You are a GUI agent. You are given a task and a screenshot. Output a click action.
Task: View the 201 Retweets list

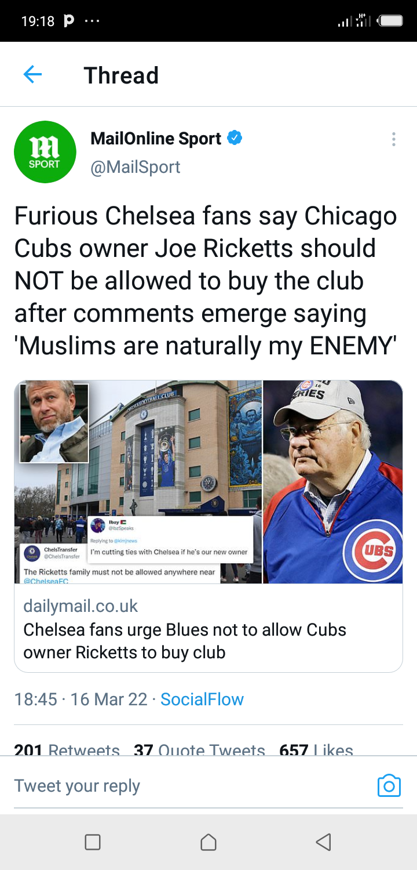coord(67,749)
